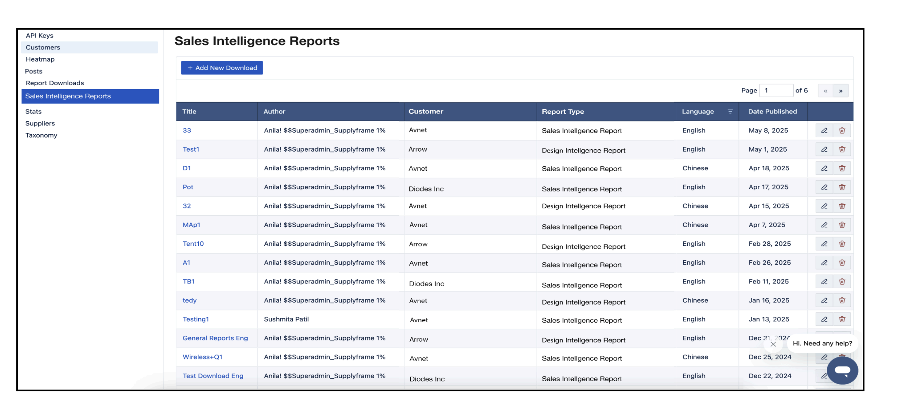Open the Pot report link
Viewport: 912px width, 403px height.
point(188,187)
